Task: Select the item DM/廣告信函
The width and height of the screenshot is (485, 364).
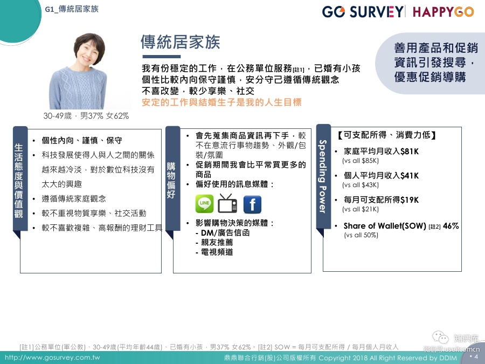Action: (225, 233)
